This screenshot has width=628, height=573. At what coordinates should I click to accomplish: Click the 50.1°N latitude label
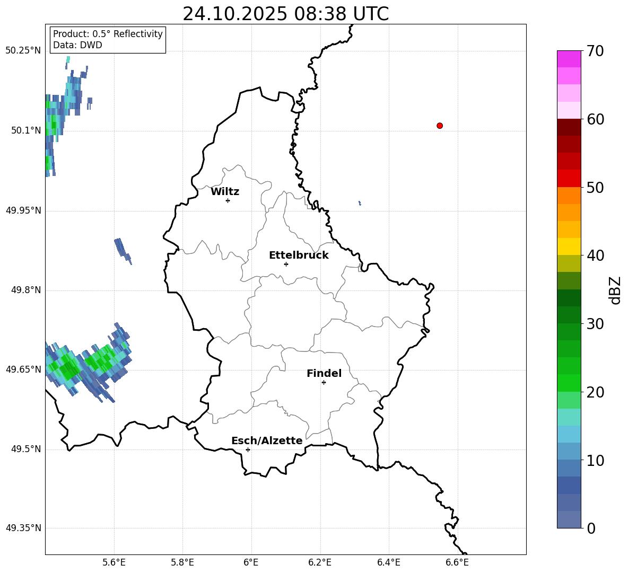(x=26, y=130)
